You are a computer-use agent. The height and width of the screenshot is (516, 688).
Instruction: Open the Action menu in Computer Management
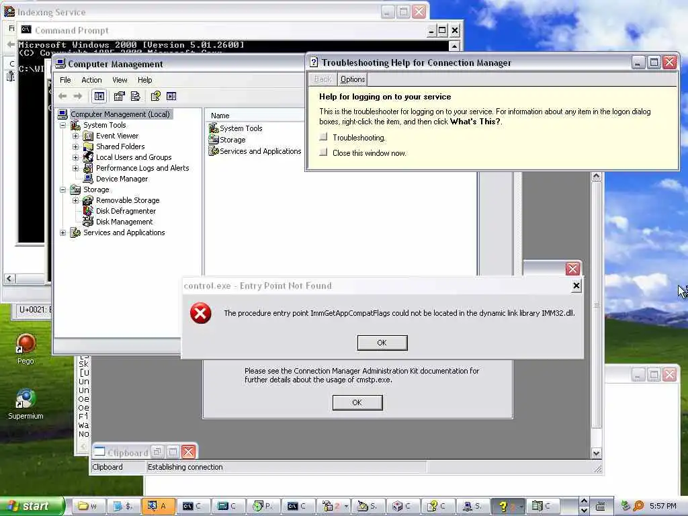click(91, 80)
